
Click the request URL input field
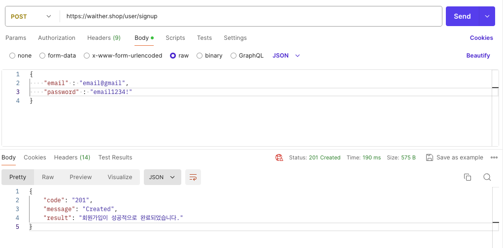coord(251,16)
